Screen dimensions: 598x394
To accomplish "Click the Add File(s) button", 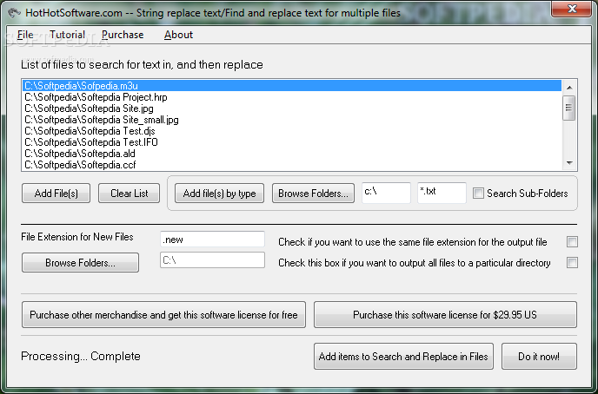I will pyautogui.click(x=56, y=194).
